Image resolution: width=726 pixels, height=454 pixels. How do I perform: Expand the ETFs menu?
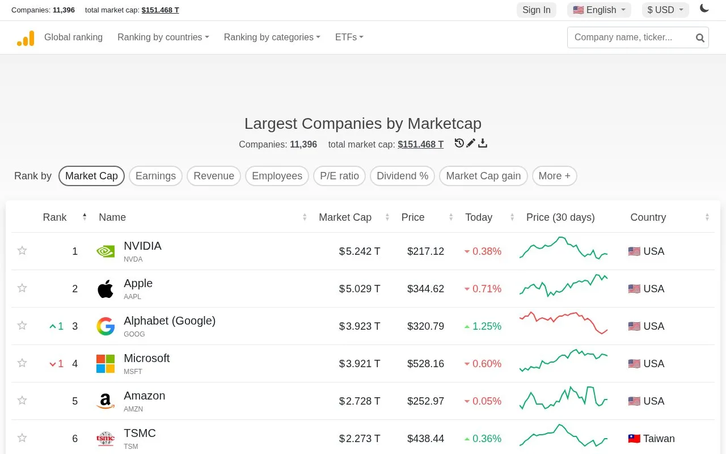tap(349, 37)
